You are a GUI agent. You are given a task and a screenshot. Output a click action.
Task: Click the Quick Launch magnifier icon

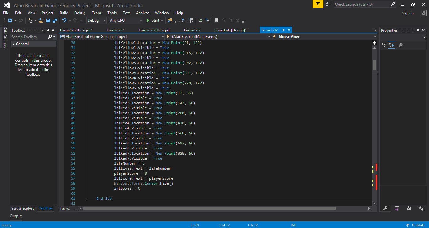point(393,4)
